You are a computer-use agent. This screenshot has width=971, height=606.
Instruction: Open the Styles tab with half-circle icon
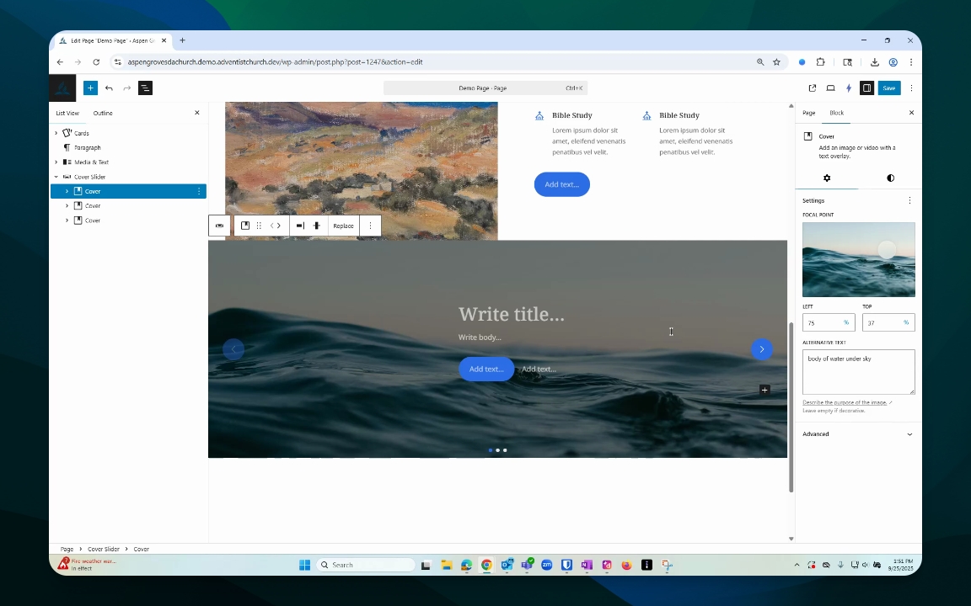(890, 178)
